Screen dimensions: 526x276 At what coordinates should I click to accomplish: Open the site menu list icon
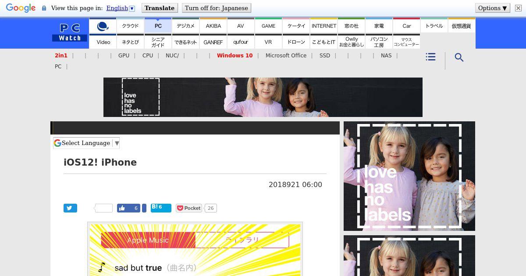[x=430, y=57]
